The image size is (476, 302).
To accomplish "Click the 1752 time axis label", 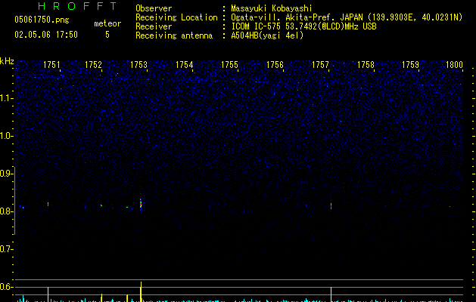I will pyautogui.click(x=93, y=65).
